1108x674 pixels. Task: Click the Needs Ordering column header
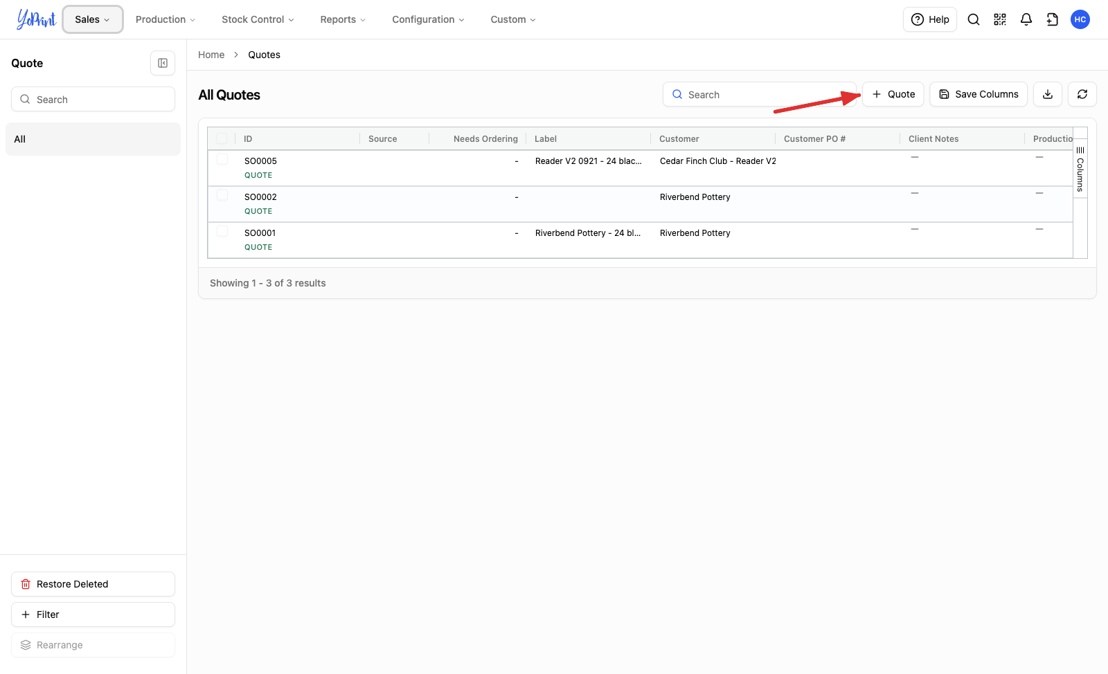tap(478, 138)
